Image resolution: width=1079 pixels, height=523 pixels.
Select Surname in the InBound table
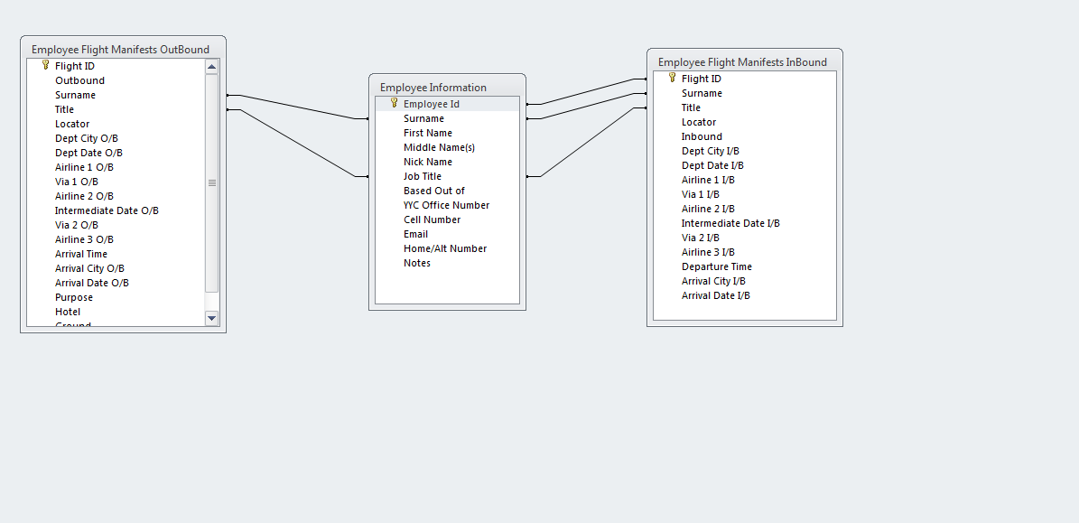coord(702,93)
